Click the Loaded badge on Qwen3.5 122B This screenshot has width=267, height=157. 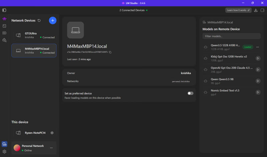[248, 47]
